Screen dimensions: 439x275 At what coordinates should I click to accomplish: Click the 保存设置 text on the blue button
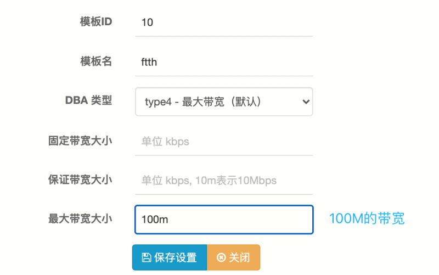point(175,257)
